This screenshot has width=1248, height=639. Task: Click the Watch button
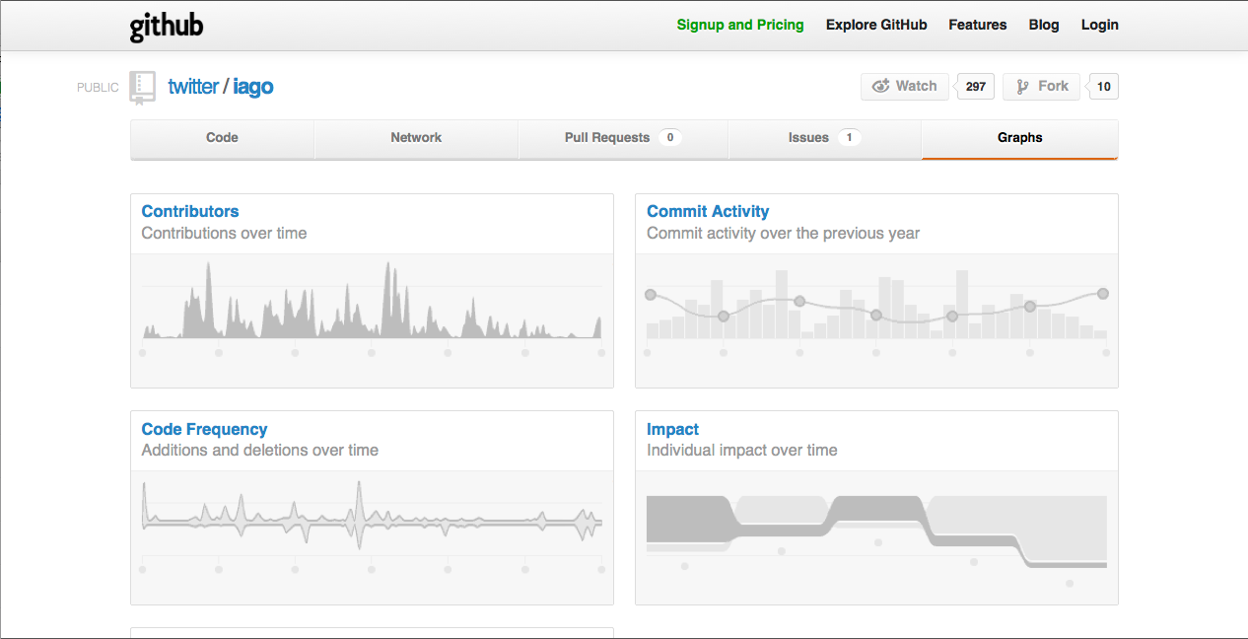(905, 87)
